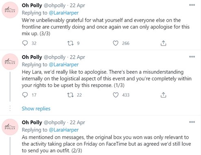Open Oh Polly avatar on the first tweet
This screenshot has height=155, width=201.
[10, 10]
